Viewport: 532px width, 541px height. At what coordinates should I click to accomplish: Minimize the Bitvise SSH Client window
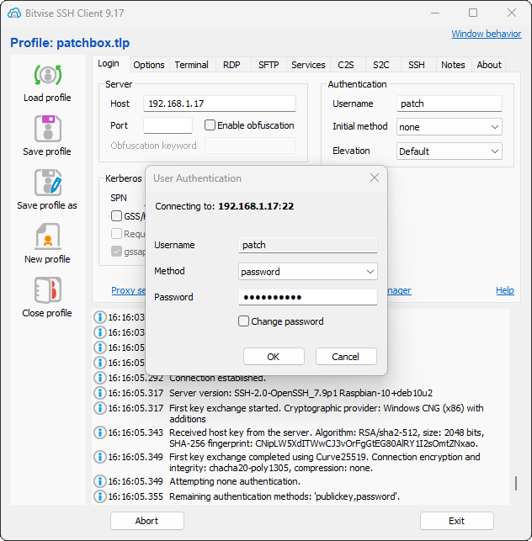[x=435, y=13]
